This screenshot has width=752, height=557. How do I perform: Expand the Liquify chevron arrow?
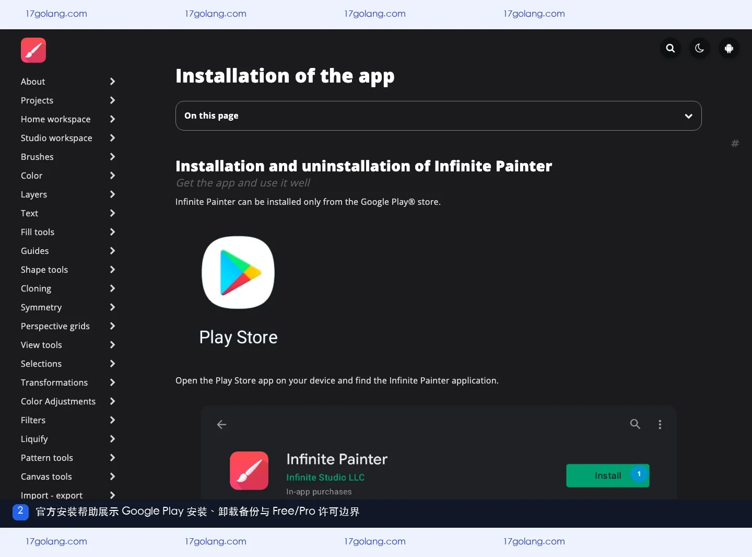point(112,439)
